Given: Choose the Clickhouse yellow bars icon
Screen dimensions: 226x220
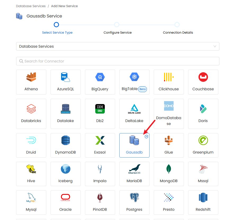Looking at the screenshot, I should pyautogui.click(x=169, y=77).
